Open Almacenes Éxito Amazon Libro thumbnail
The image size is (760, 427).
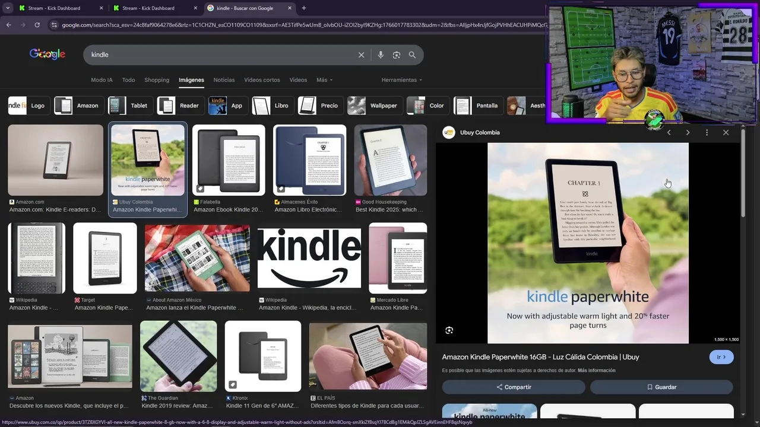309,160
